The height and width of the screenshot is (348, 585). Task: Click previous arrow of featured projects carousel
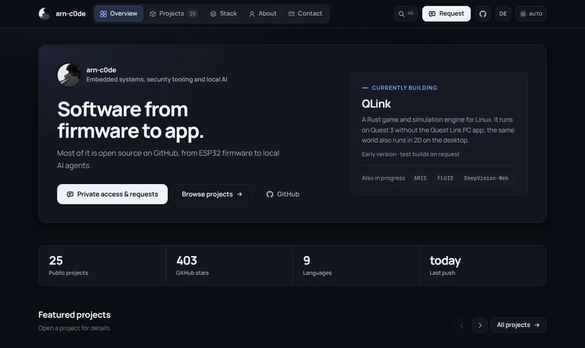click(x=462, y=325)
